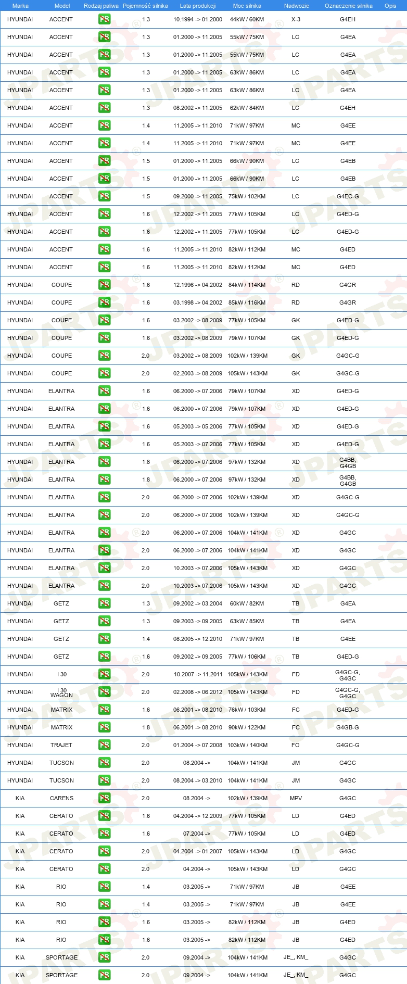The height and width of the screenshot is (984, 407).
Task: Select the 60kW / 82KM power cell
Action: click(247, 603)
